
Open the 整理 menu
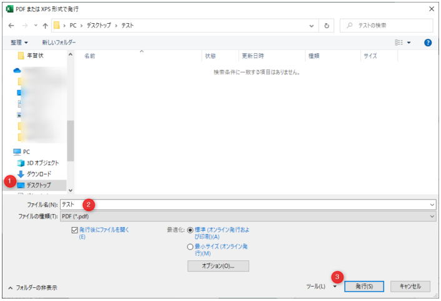19,43
